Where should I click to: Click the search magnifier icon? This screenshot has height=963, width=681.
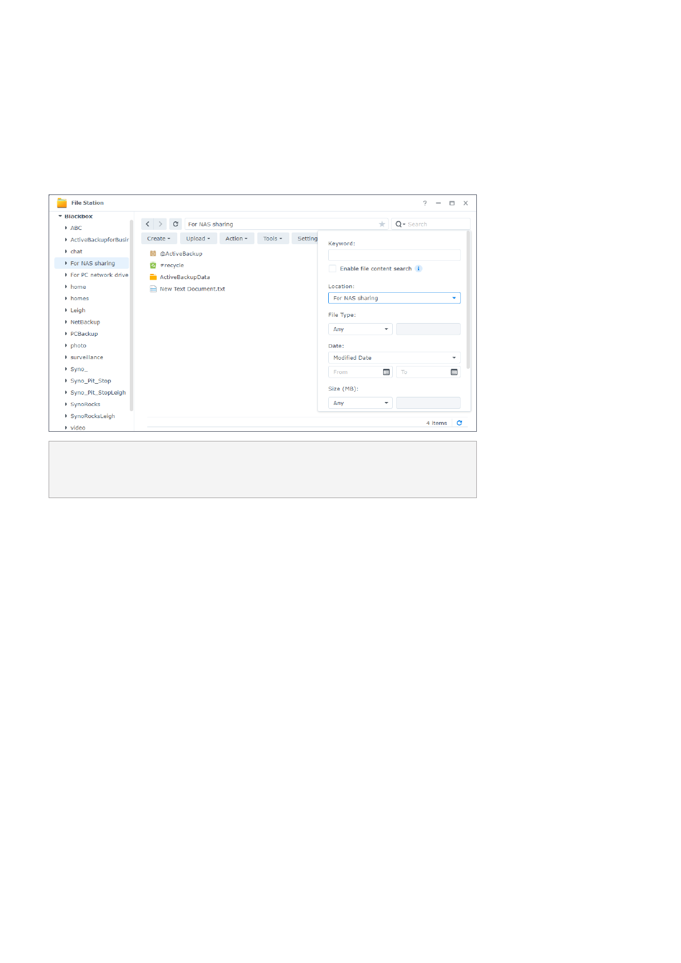point(399,224)
